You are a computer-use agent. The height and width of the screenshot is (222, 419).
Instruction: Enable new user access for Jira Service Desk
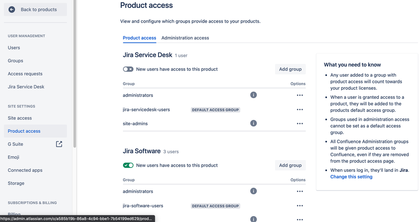[128, 69]
